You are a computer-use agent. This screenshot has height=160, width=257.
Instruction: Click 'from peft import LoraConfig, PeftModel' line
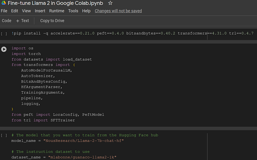pos(58,115)
